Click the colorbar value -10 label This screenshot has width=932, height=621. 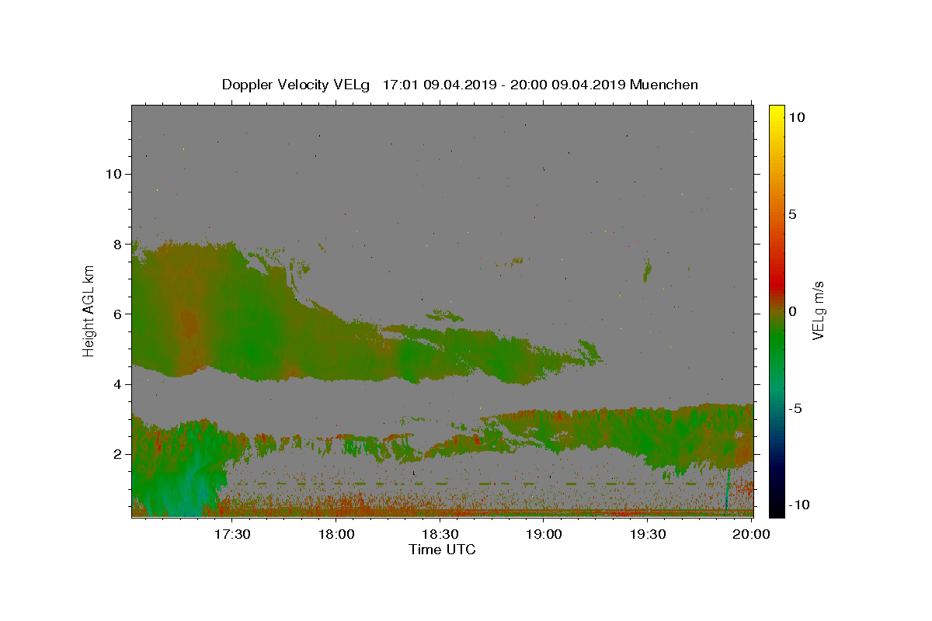coord(799,505)
